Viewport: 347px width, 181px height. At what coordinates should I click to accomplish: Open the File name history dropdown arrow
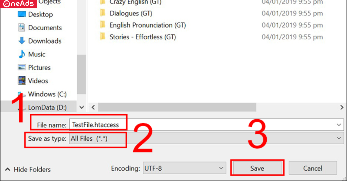(339, 125)
